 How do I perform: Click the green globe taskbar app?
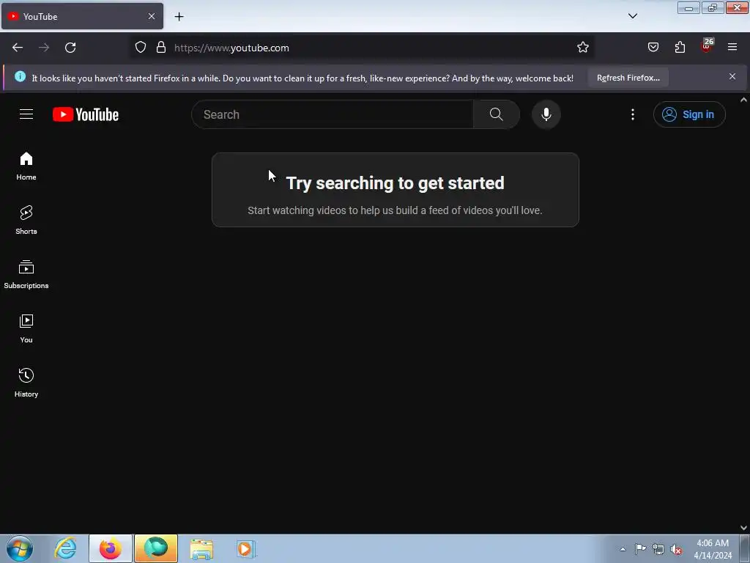click(156, 548)
